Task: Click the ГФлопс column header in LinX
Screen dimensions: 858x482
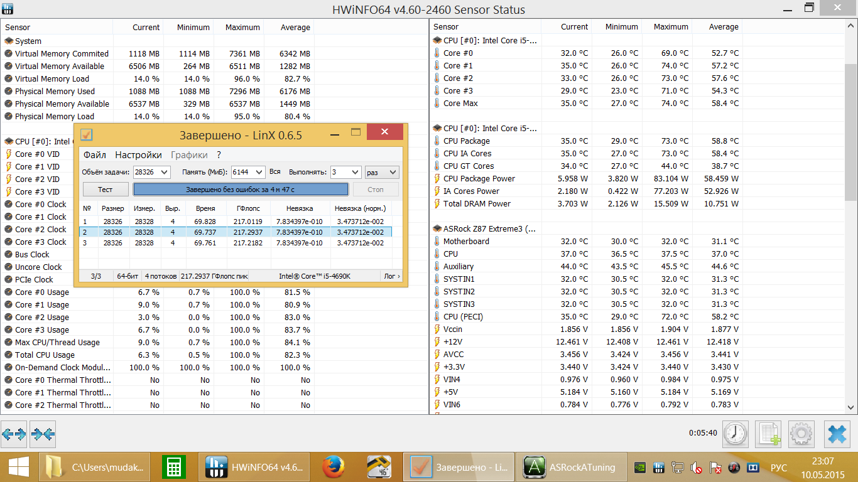Action: 248,208
